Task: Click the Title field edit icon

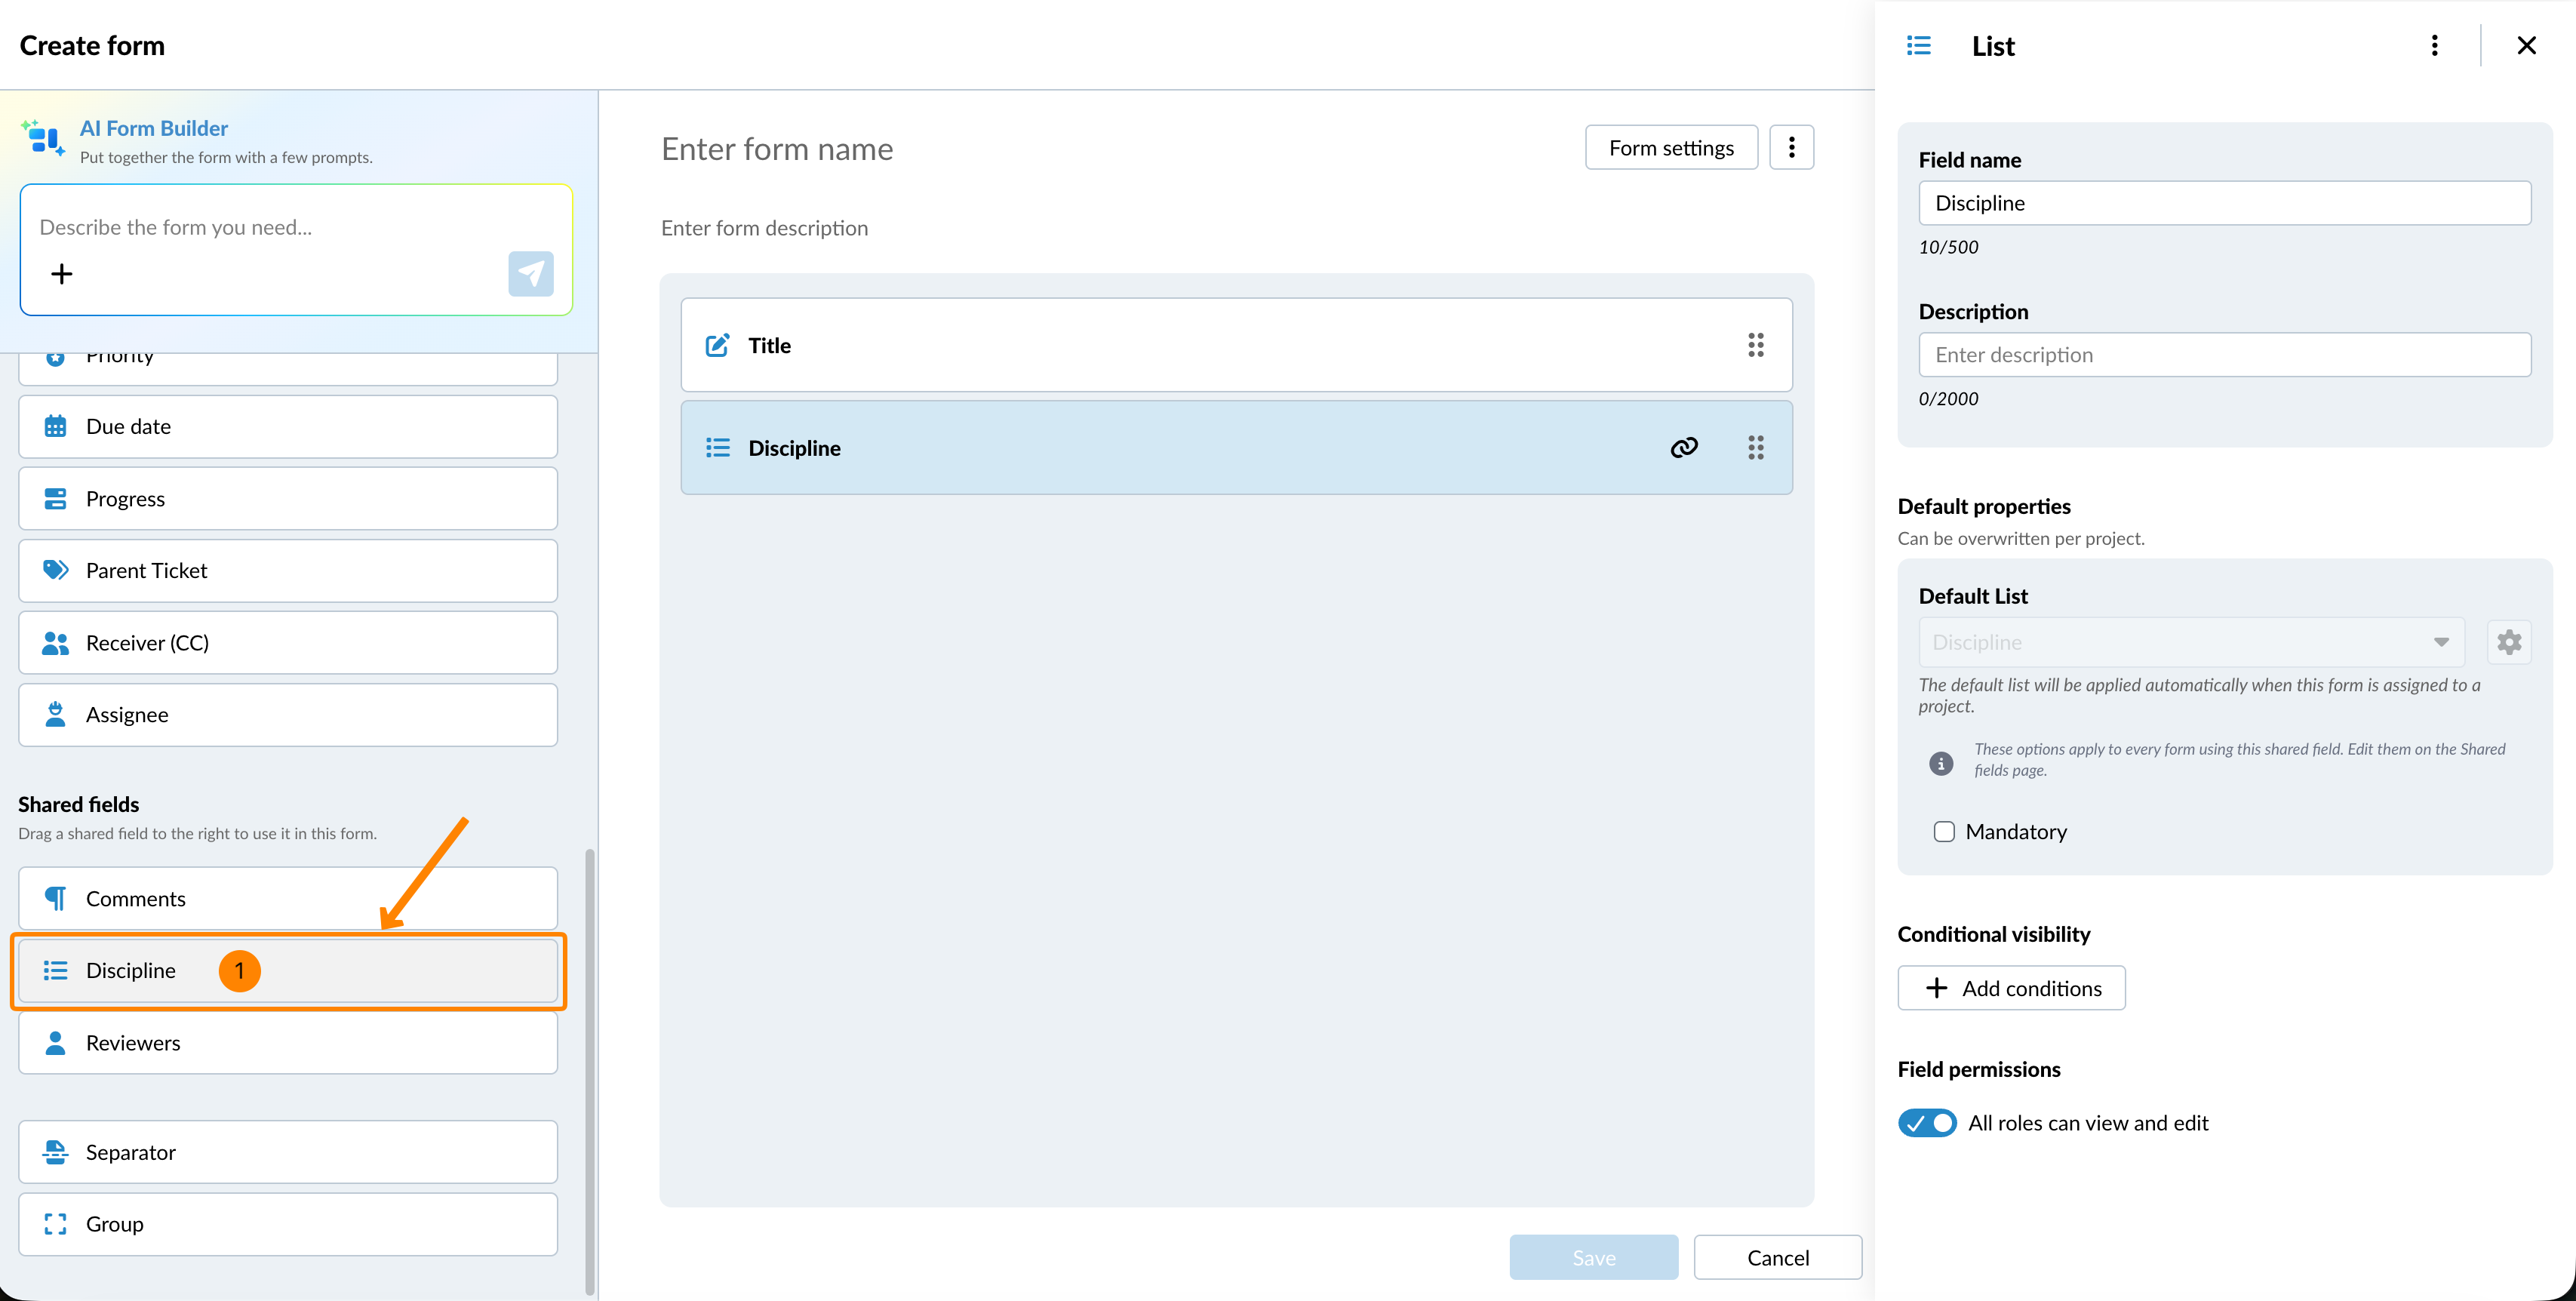Action: [x=718, y=345]
